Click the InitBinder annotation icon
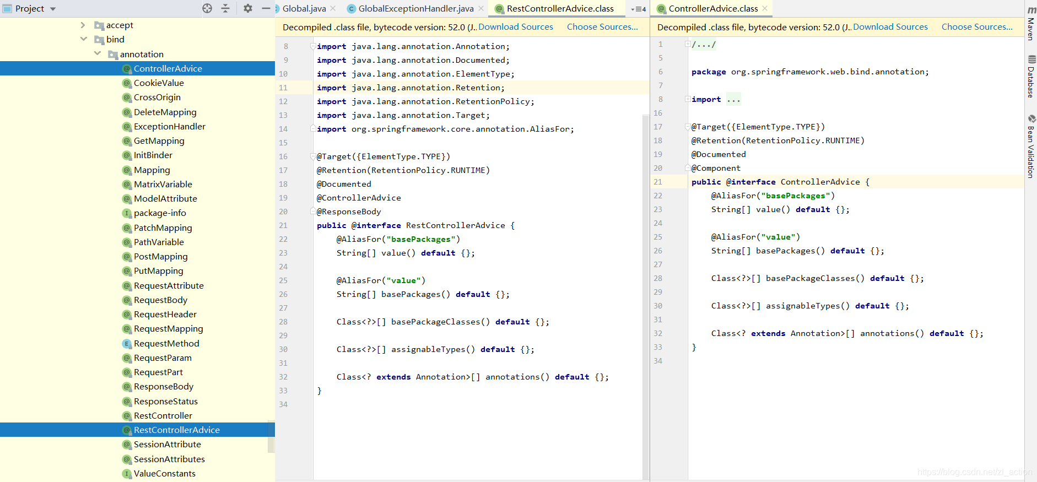Image resolution: width=1037 pixels, height=482 pixels. coord(127,155)
